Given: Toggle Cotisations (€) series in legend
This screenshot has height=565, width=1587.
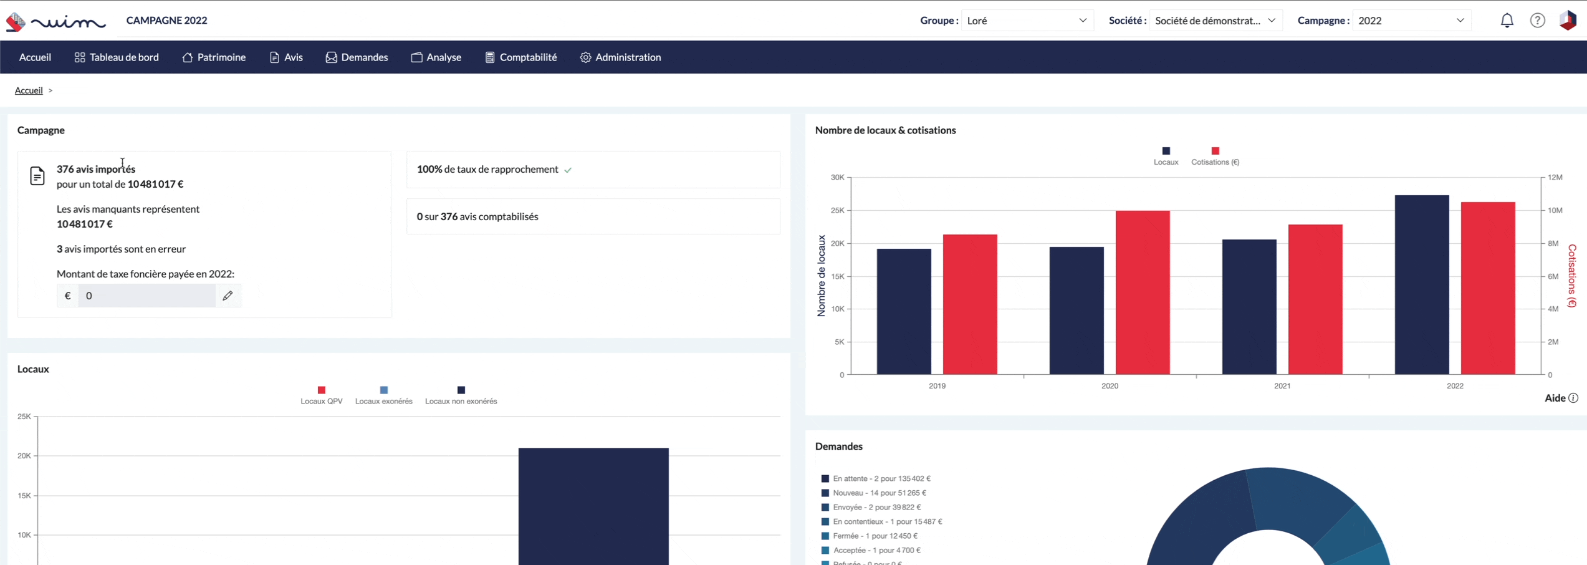Looking at the screenshot, I should coord(1215,156).
